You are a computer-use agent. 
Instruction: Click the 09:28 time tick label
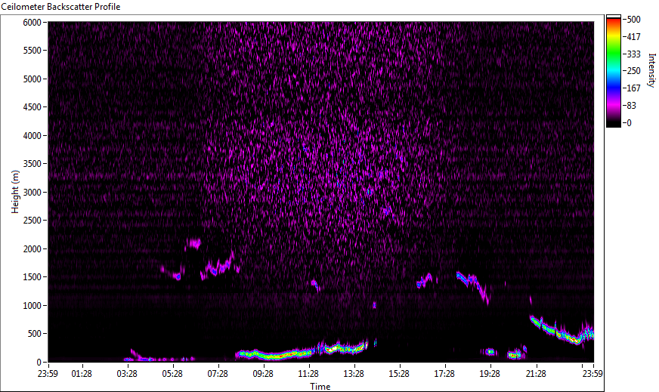(263, 374)
